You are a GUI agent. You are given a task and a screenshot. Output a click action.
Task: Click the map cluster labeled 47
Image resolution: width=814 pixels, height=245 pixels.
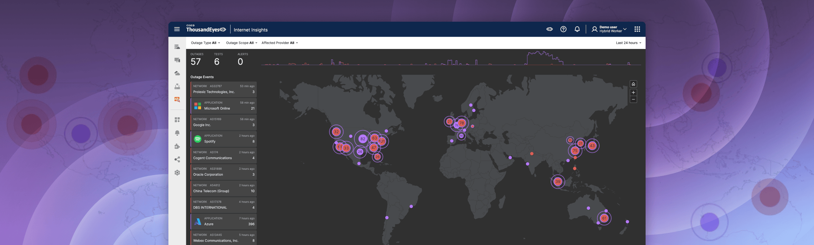[374, 148]
